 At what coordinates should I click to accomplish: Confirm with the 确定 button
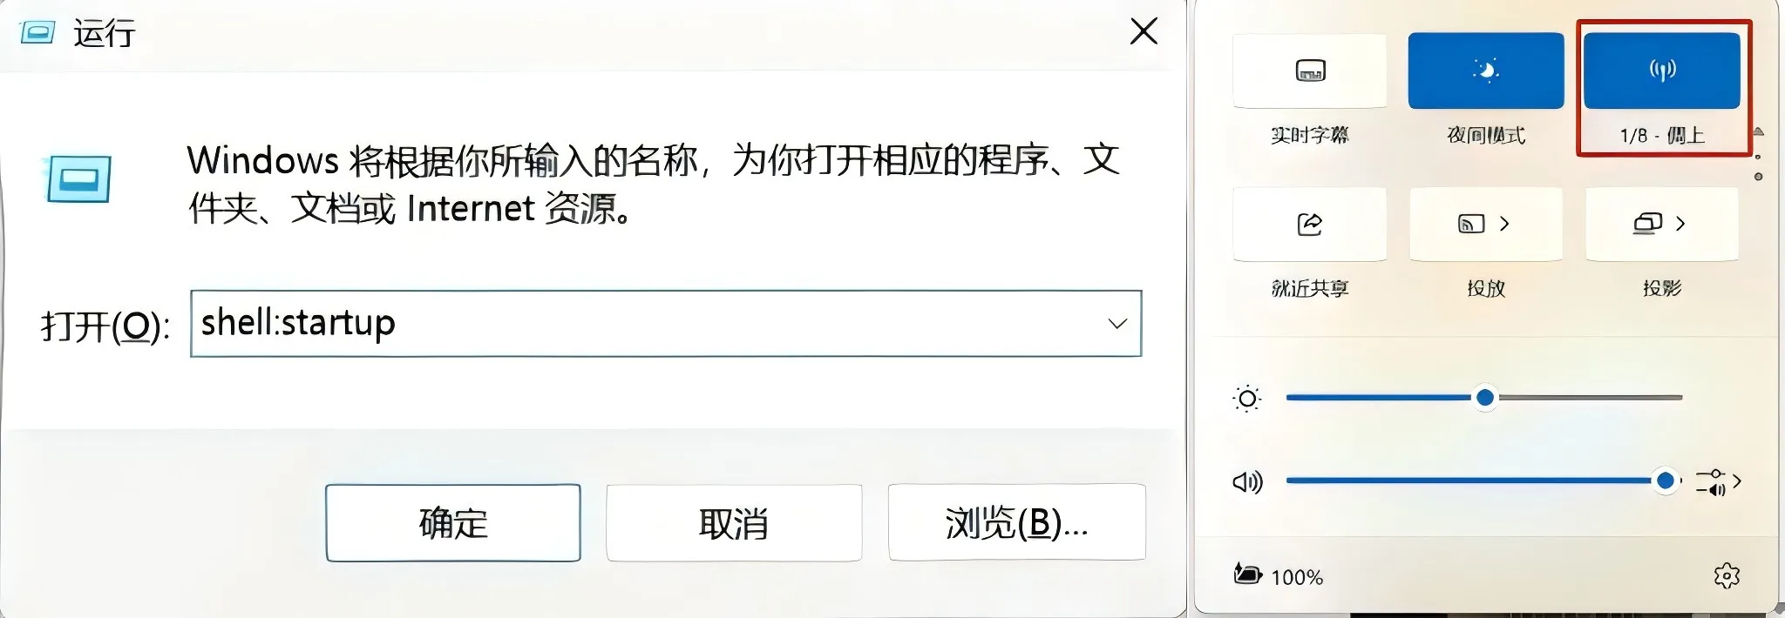(x=453, y=523)
